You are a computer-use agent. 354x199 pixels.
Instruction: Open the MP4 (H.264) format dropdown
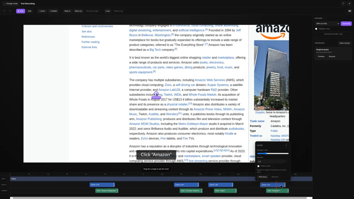pyautogui.click(x=327, y=23)
